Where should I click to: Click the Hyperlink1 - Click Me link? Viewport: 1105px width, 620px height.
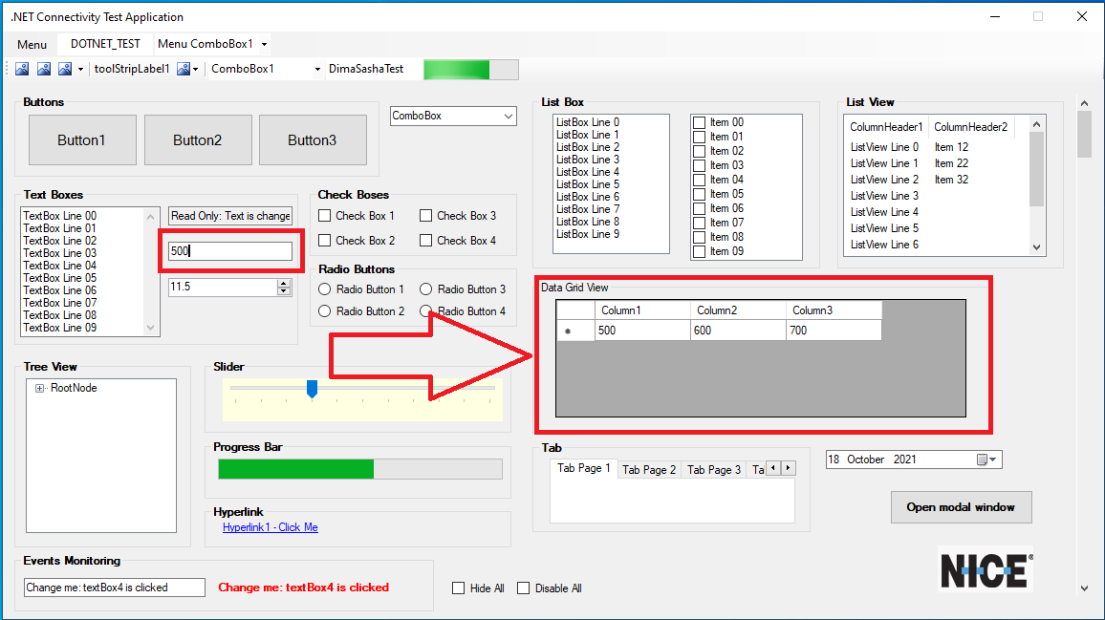270,527
